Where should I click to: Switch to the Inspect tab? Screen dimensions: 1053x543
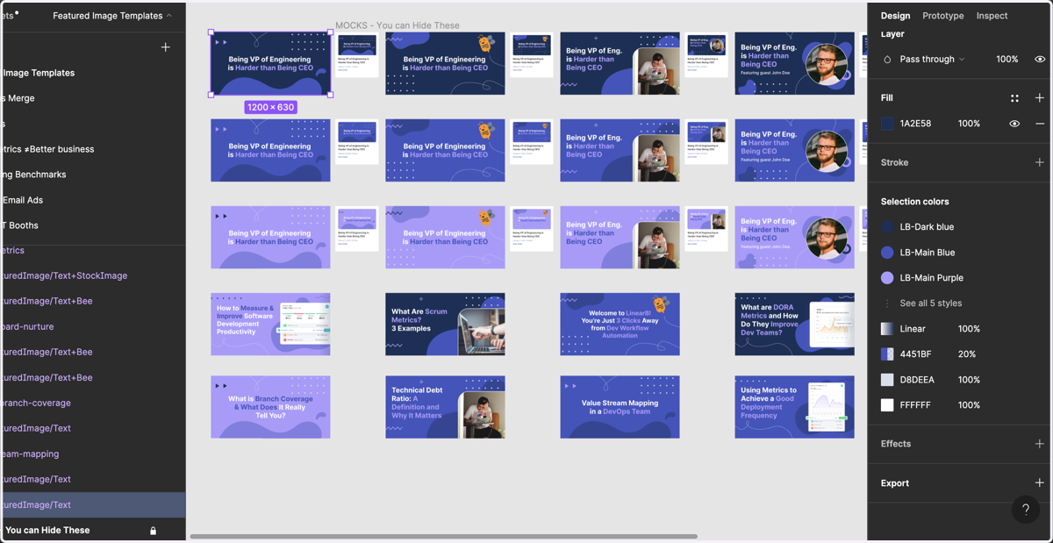(992, 16)
